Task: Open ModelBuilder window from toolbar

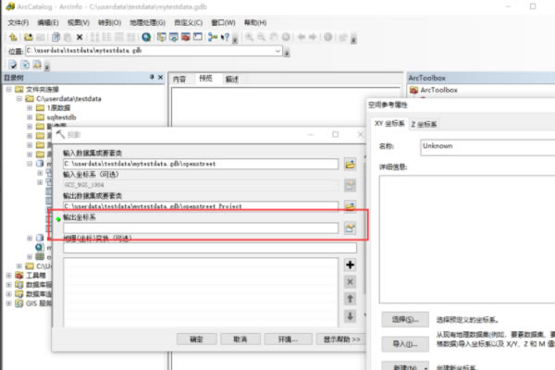Action: (213, 37)
